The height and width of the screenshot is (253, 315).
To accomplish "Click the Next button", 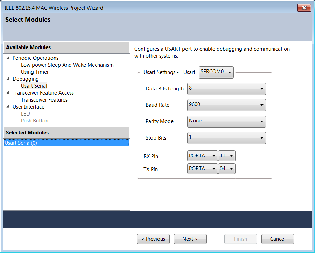I will [190, 239].
